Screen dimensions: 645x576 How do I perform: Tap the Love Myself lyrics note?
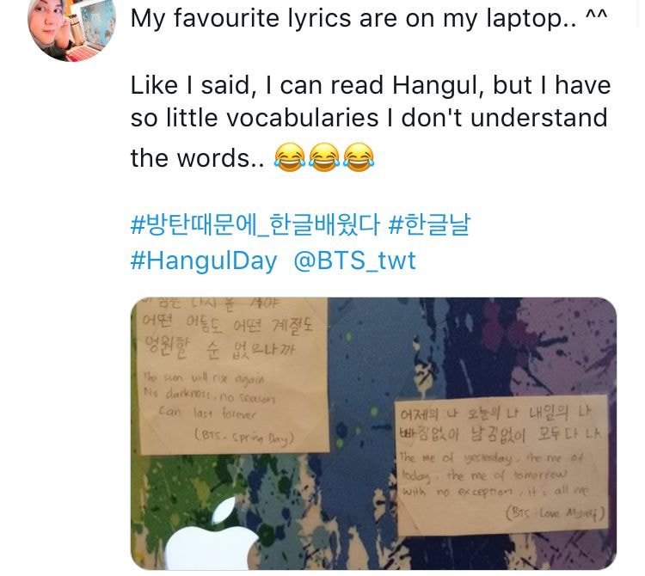click(502, 464)
